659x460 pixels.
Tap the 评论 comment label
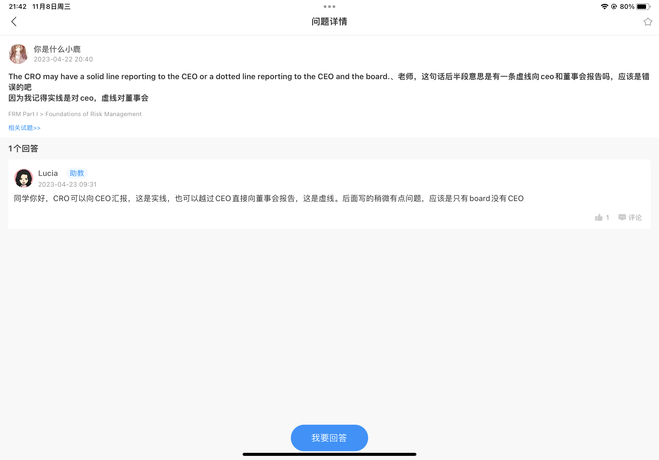coord(635,217)
